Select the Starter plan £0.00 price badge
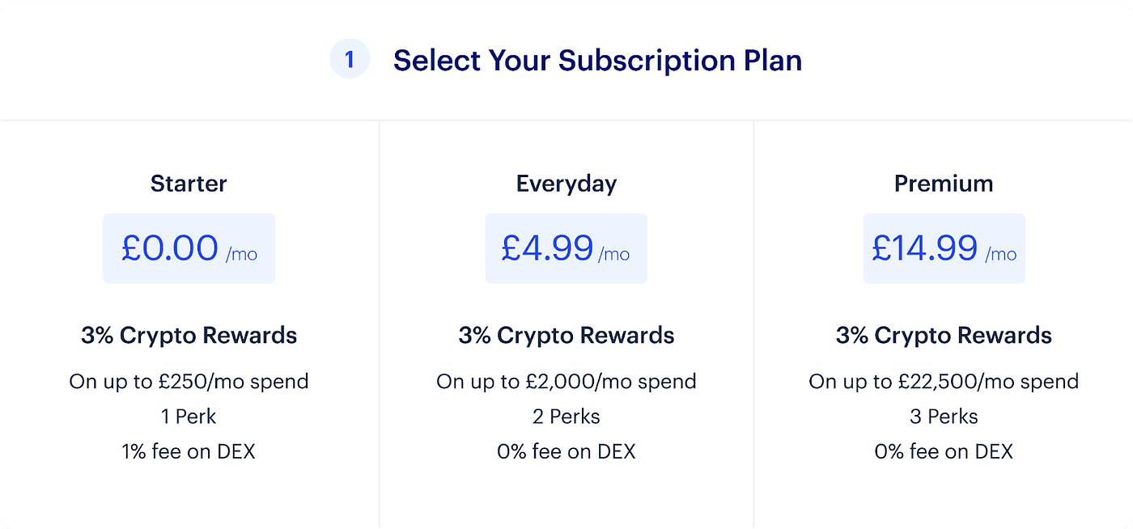The height and width of the screenshot is (529, 1133). click(189, 248)
